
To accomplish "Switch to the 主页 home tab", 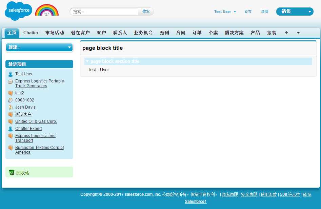I will tap(12, 33).
